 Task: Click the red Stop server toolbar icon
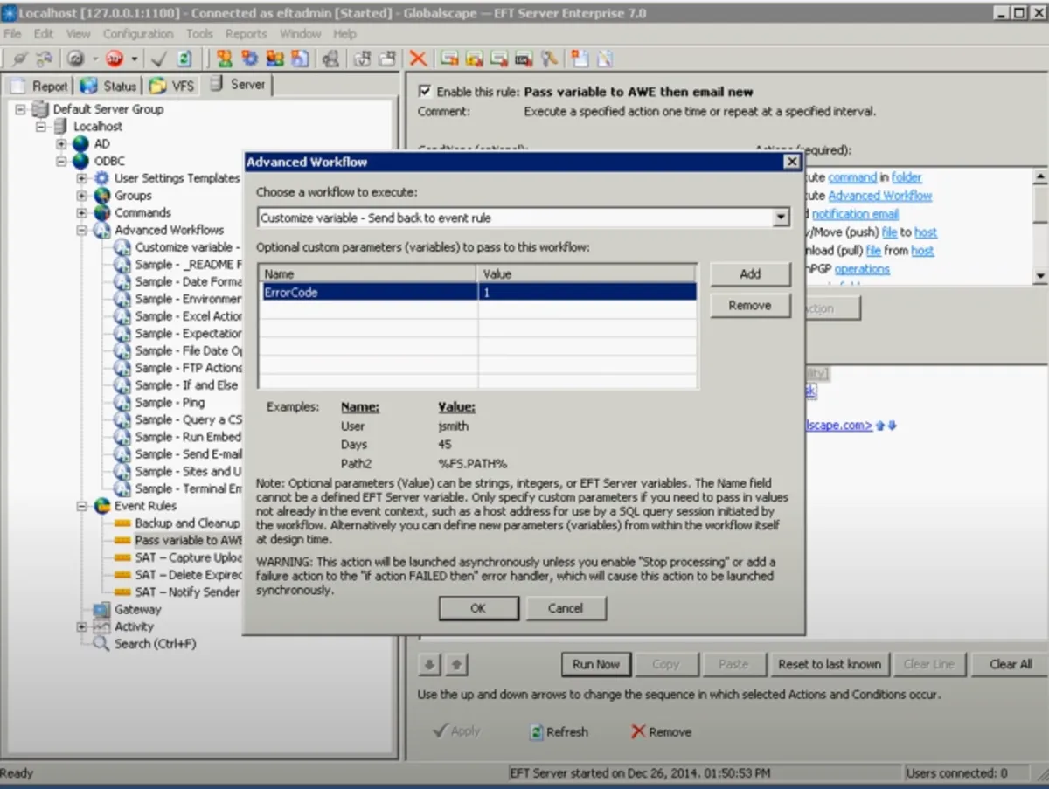pos(115,59)
